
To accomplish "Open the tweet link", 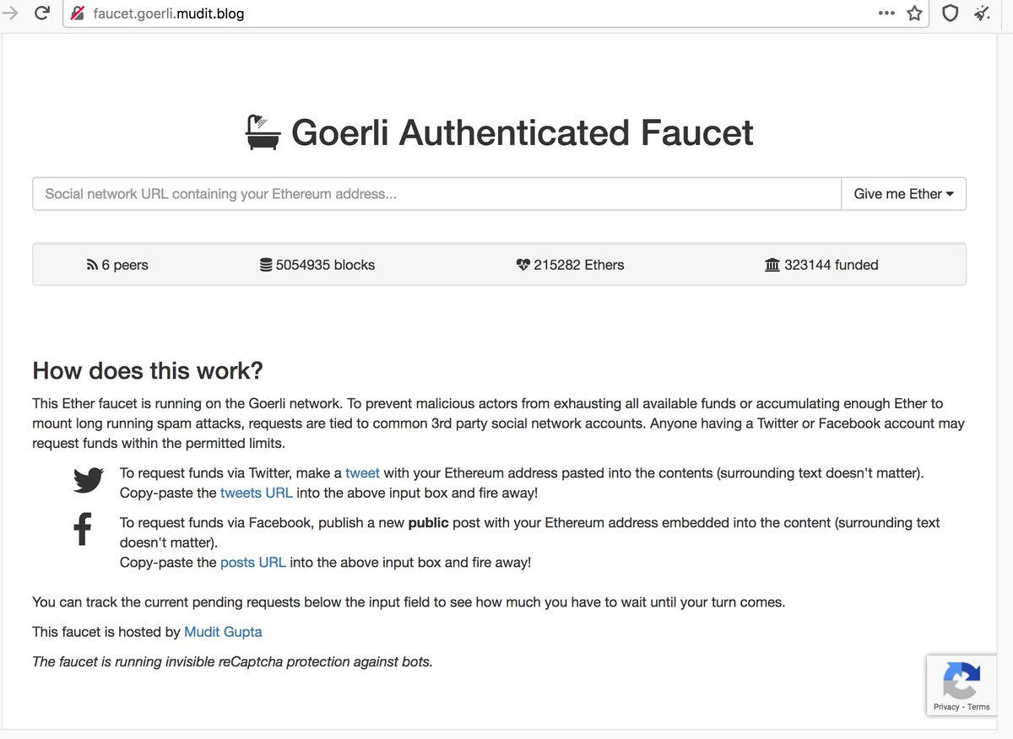I will (362, 473).
